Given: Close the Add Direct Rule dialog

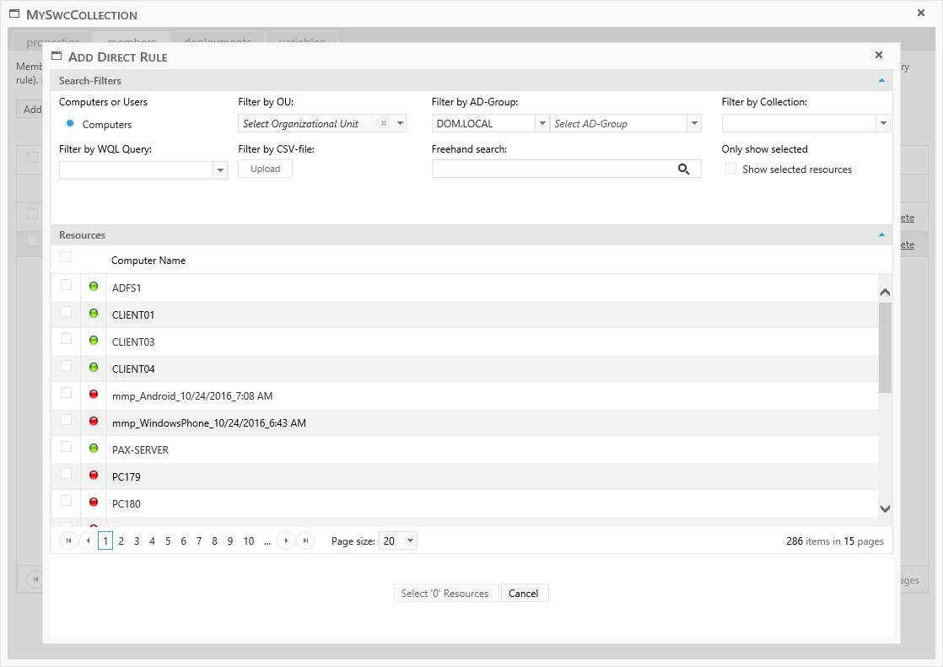Looking at the screenshot, I should [878, 56].
